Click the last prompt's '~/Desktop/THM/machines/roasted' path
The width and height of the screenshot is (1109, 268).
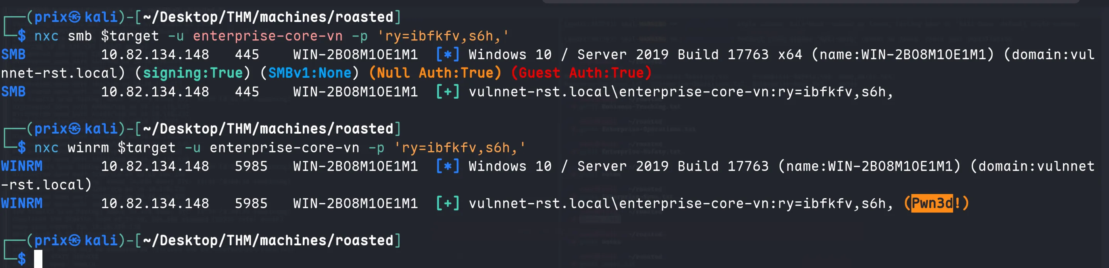tap(268, 240)
